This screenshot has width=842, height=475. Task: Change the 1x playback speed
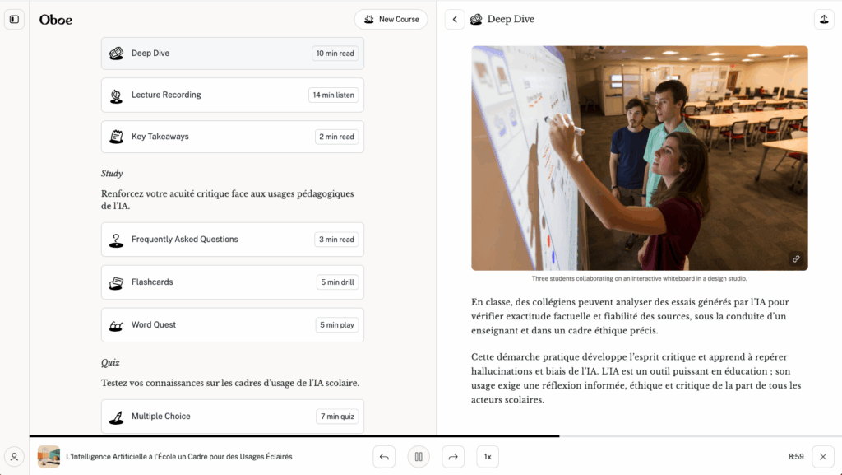(x=488, y=456)
